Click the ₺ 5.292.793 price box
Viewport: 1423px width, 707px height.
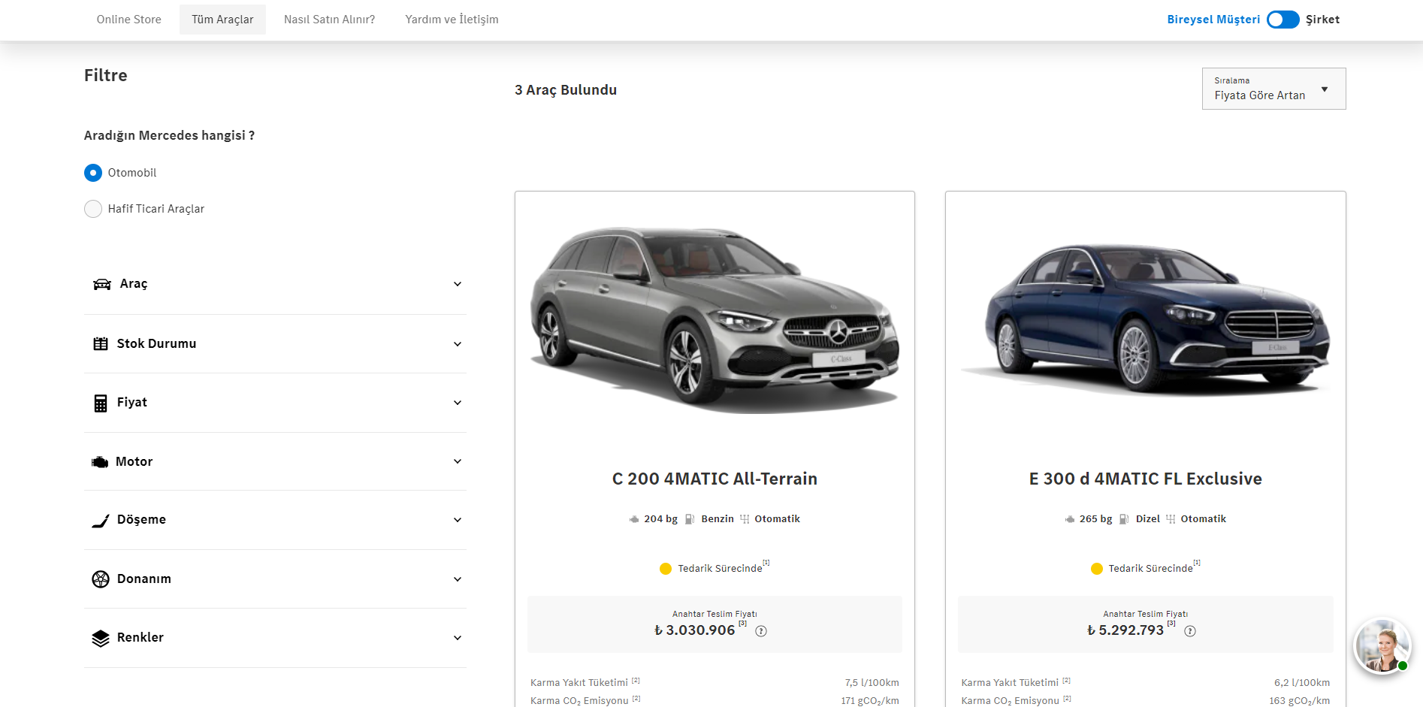pyautogui.click(x=1146, y=624)
